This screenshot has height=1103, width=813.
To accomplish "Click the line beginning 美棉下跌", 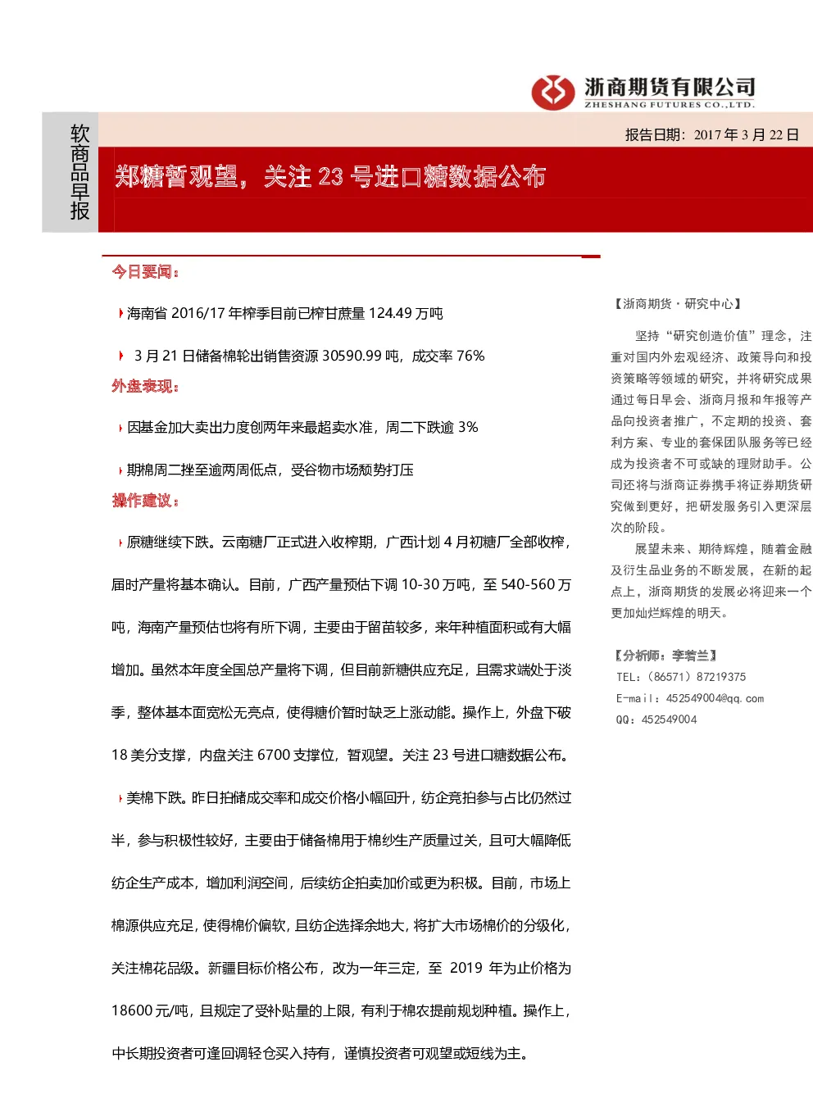I will coord(348,797).
